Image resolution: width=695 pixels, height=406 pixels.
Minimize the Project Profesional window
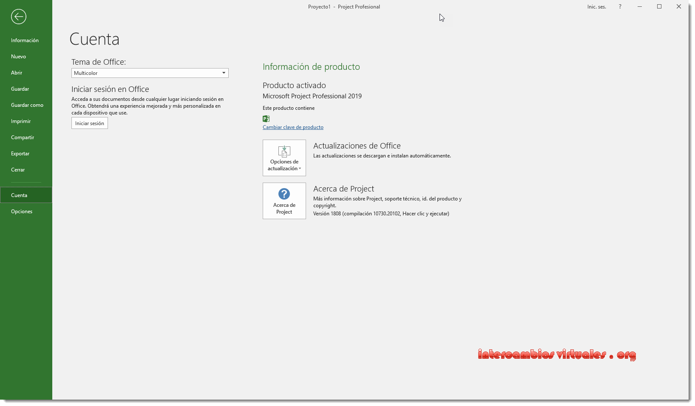(x=640, y=6)
